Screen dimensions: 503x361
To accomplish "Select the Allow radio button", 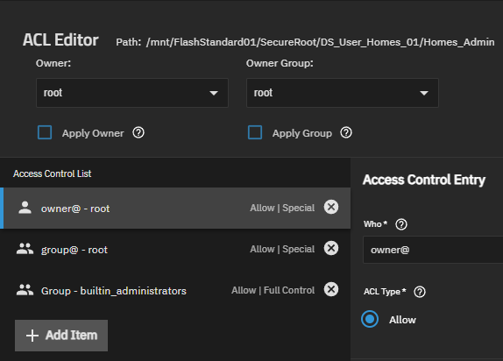I will (x=370, y=319).
